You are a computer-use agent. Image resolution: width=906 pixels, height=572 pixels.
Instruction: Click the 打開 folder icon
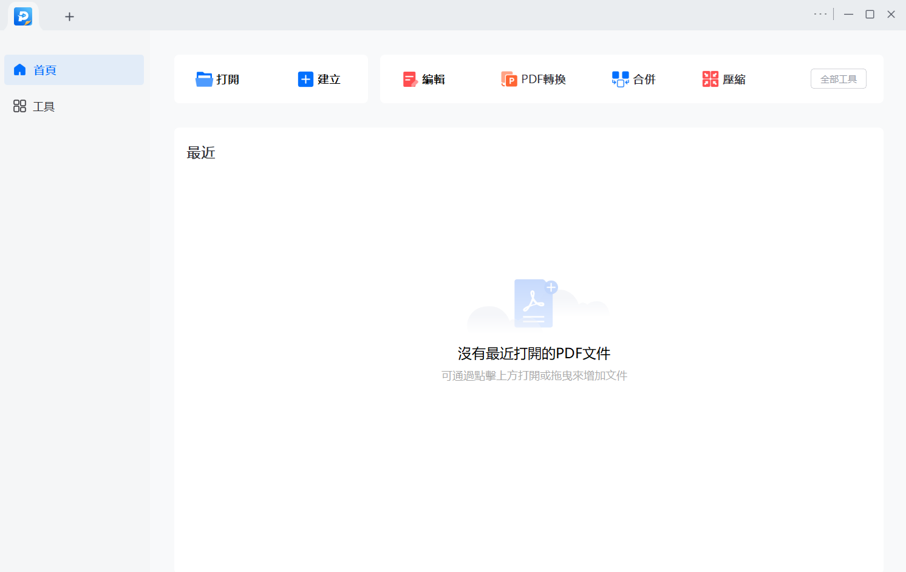point(204,79)
